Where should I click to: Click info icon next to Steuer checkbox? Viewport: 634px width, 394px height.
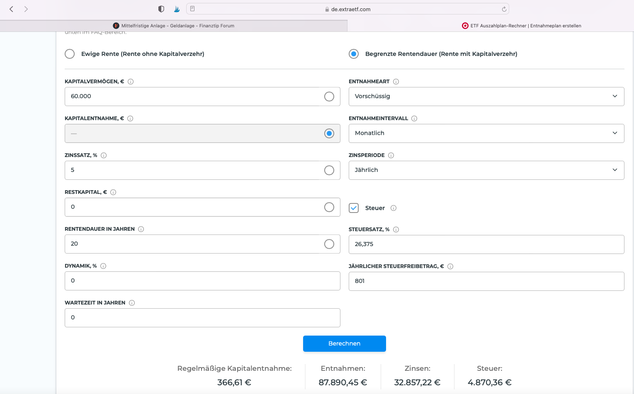pos(394,208)
